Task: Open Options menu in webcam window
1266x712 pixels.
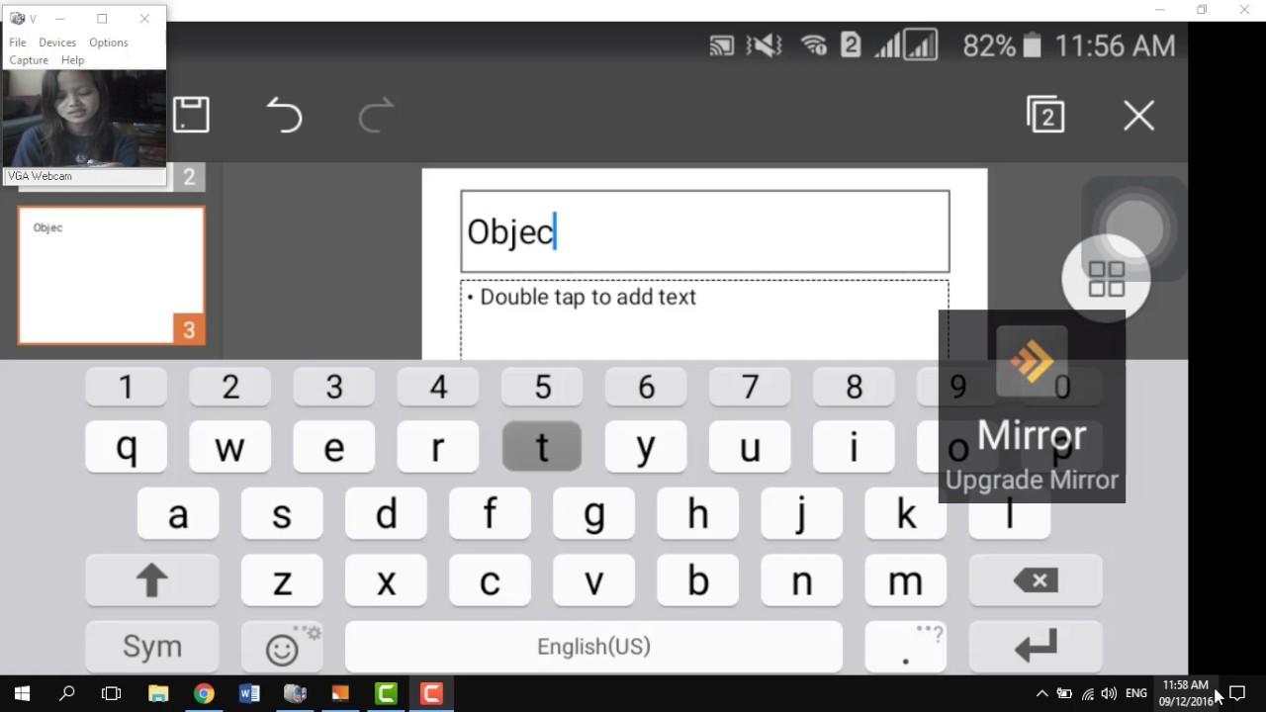Action: (109, 43)
